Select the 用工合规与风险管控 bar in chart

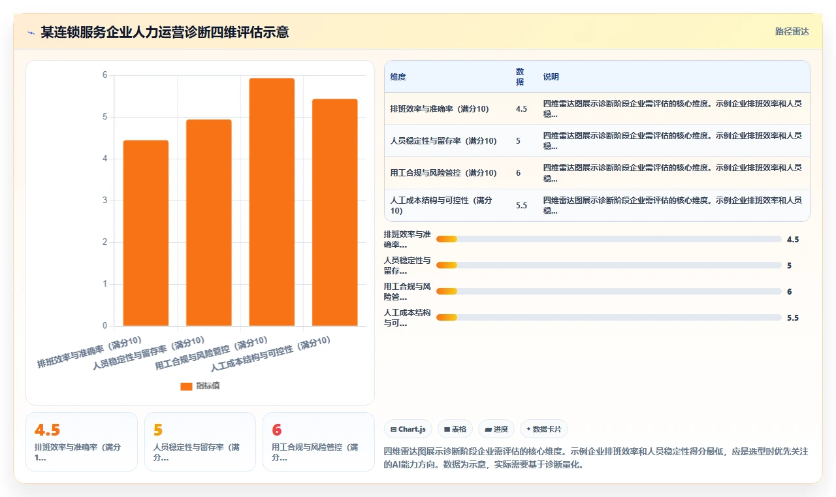pos(272,202)
